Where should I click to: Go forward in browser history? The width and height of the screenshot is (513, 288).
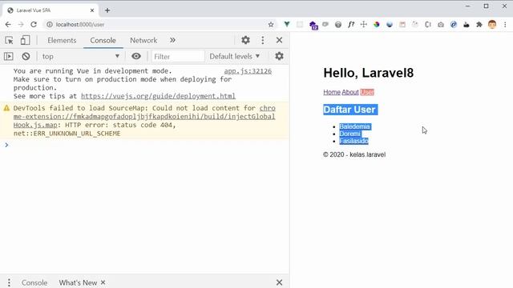point(21,25)
